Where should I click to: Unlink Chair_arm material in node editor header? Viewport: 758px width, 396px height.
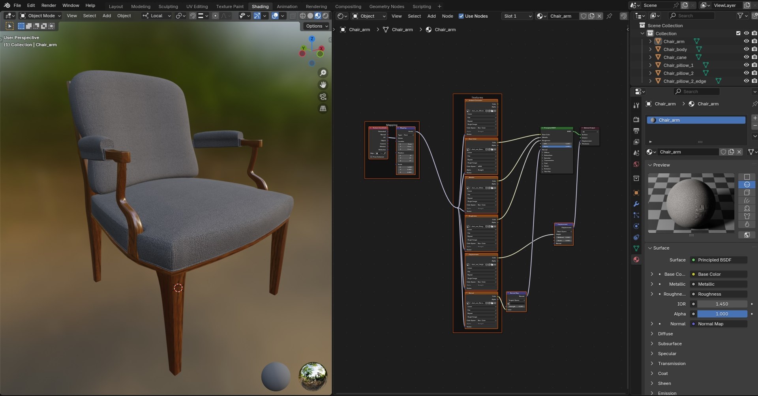[x=599, y=16]
